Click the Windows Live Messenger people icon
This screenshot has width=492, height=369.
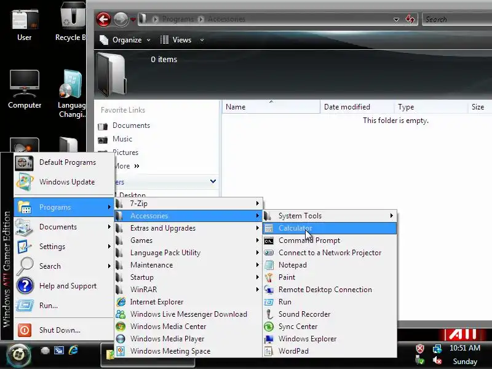(x=121, y=314)
